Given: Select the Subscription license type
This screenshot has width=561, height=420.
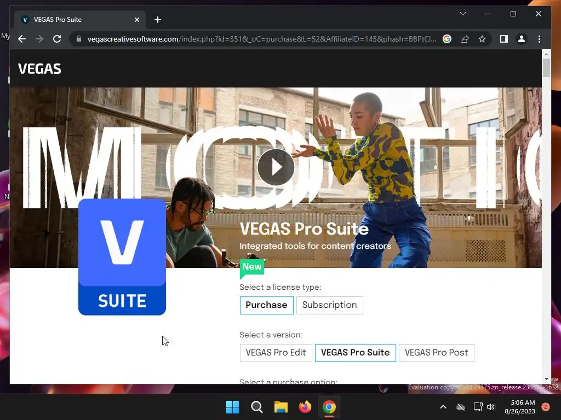Looking at the screenshot, I should click(329, 305).
